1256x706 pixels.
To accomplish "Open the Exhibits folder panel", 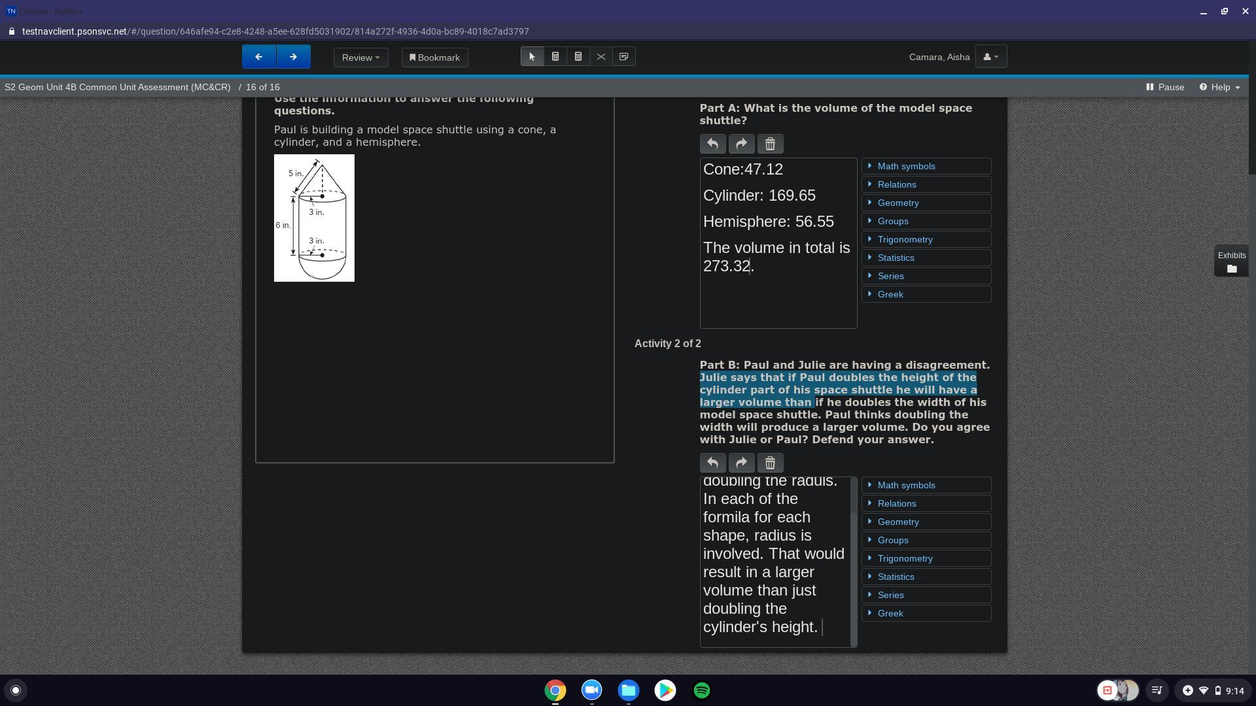I will pyautogui.click(x=1231, y=262).
